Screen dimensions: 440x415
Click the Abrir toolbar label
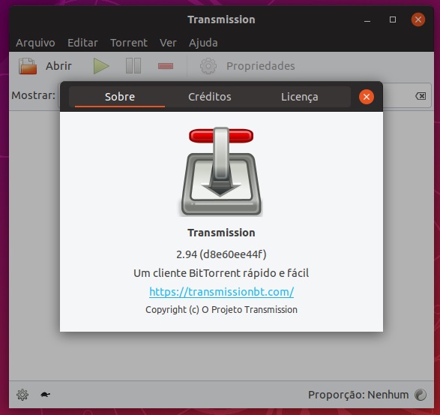[x=58, y=66]
